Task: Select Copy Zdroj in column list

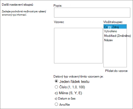Action: tap(115, 27)
